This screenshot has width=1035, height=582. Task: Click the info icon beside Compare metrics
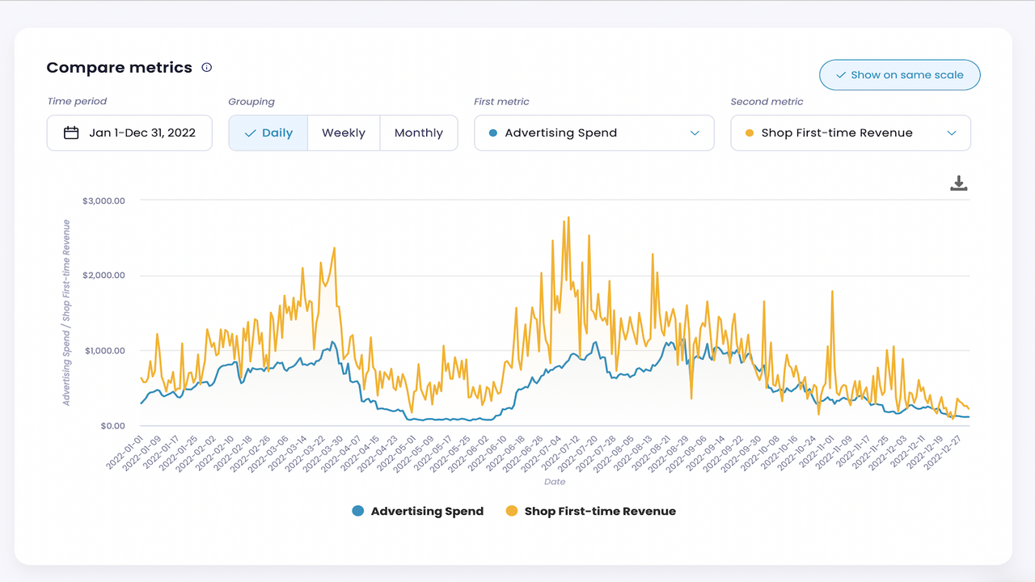[206, 67]
